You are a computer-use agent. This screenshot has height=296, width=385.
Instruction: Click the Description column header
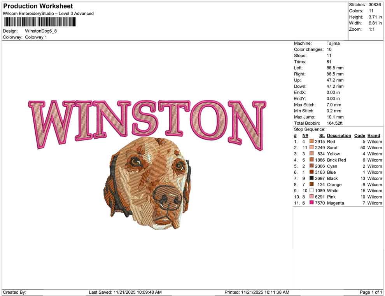coord(339,135)
